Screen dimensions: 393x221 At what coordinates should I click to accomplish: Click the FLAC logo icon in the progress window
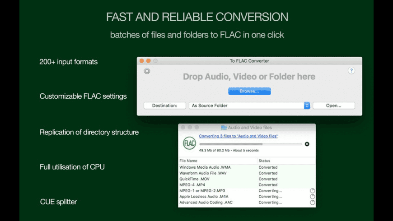pos(189,143)
